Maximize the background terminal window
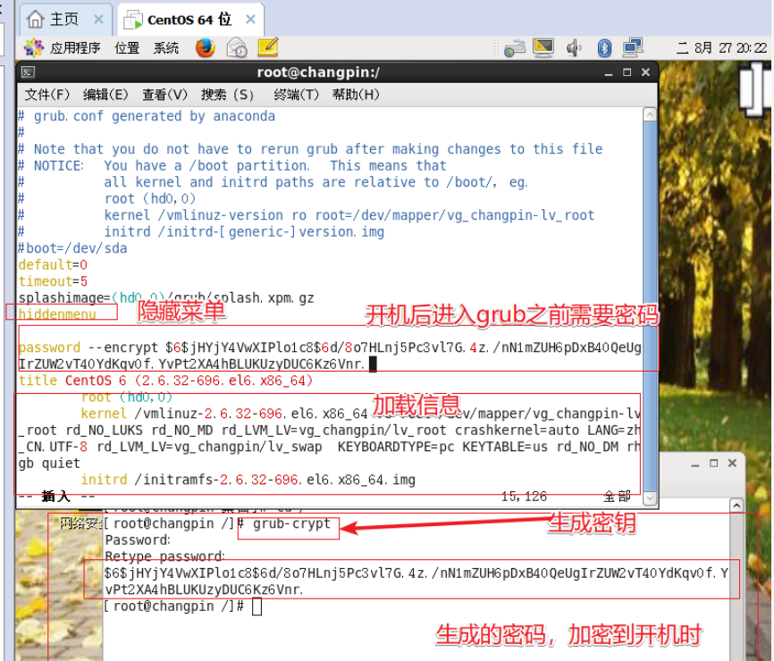The height and width of the screenshot is (661, 774). pyautogui.click(x=714, y=464)
